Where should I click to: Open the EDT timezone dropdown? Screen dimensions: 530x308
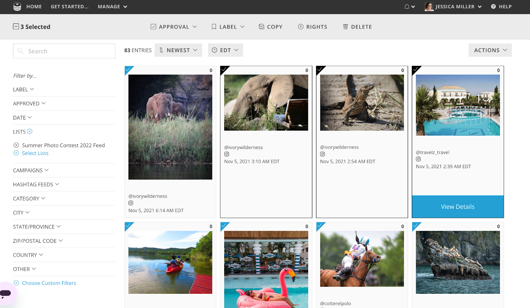[x=225, y=50]
